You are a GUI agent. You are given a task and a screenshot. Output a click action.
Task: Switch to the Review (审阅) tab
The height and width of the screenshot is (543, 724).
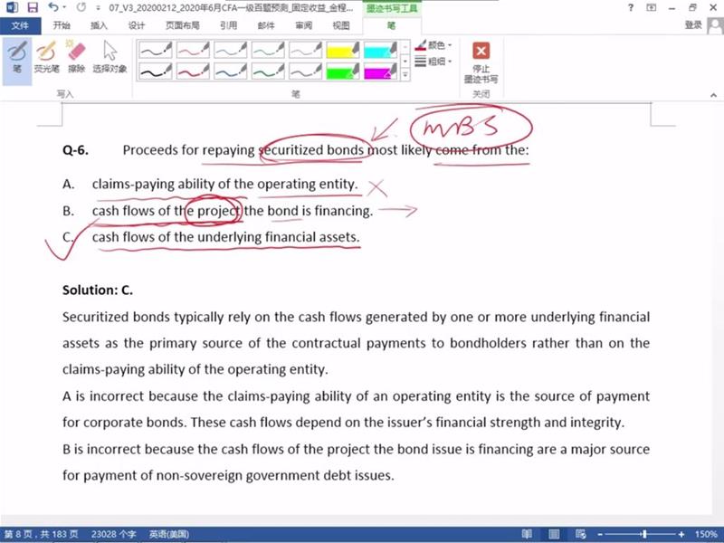(303, 25)
